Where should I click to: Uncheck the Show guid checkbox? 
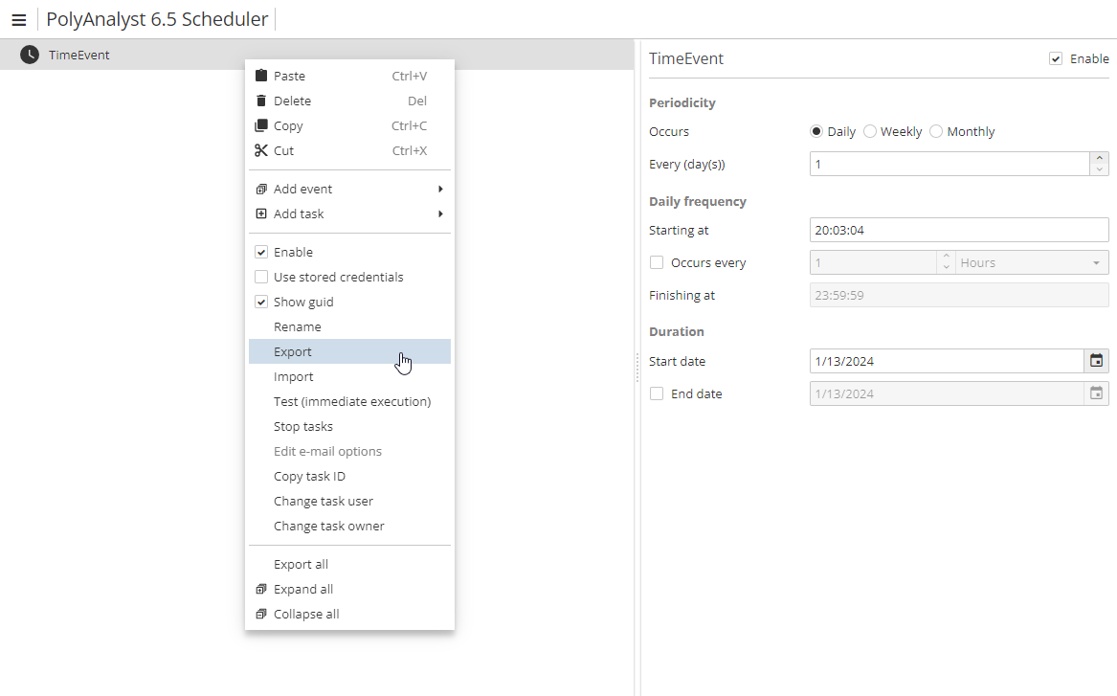tap(261, 301)
